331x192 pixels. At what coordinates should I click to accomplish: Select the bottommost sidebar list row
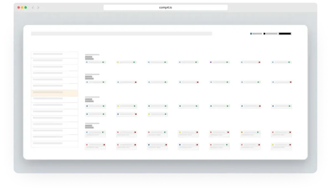(x=55, y=144)
